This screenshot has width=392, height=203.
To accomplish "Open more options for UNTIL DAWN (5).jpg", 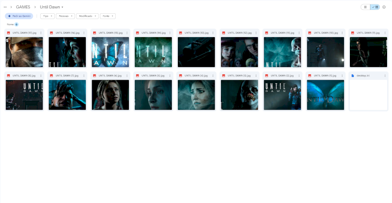I will click(170, 76).
